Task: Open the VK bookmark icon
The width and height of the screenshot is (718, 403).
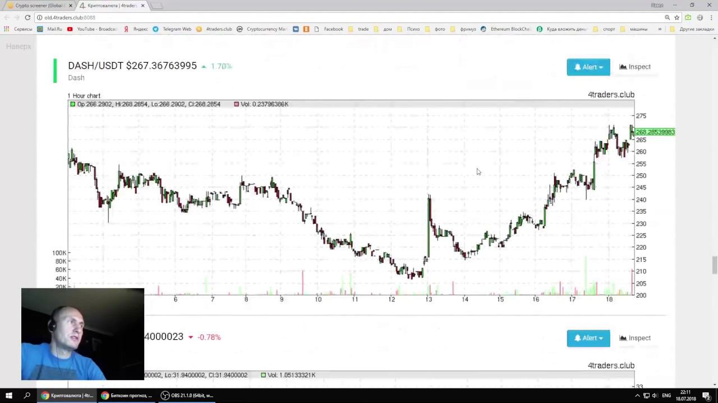Action: point(296,29)
